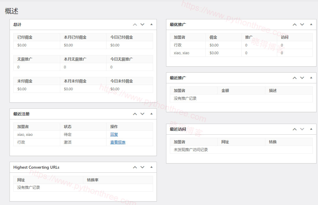Click the 最近注册 panel title
The image size is (318, 205).
(x=21, y=114)
